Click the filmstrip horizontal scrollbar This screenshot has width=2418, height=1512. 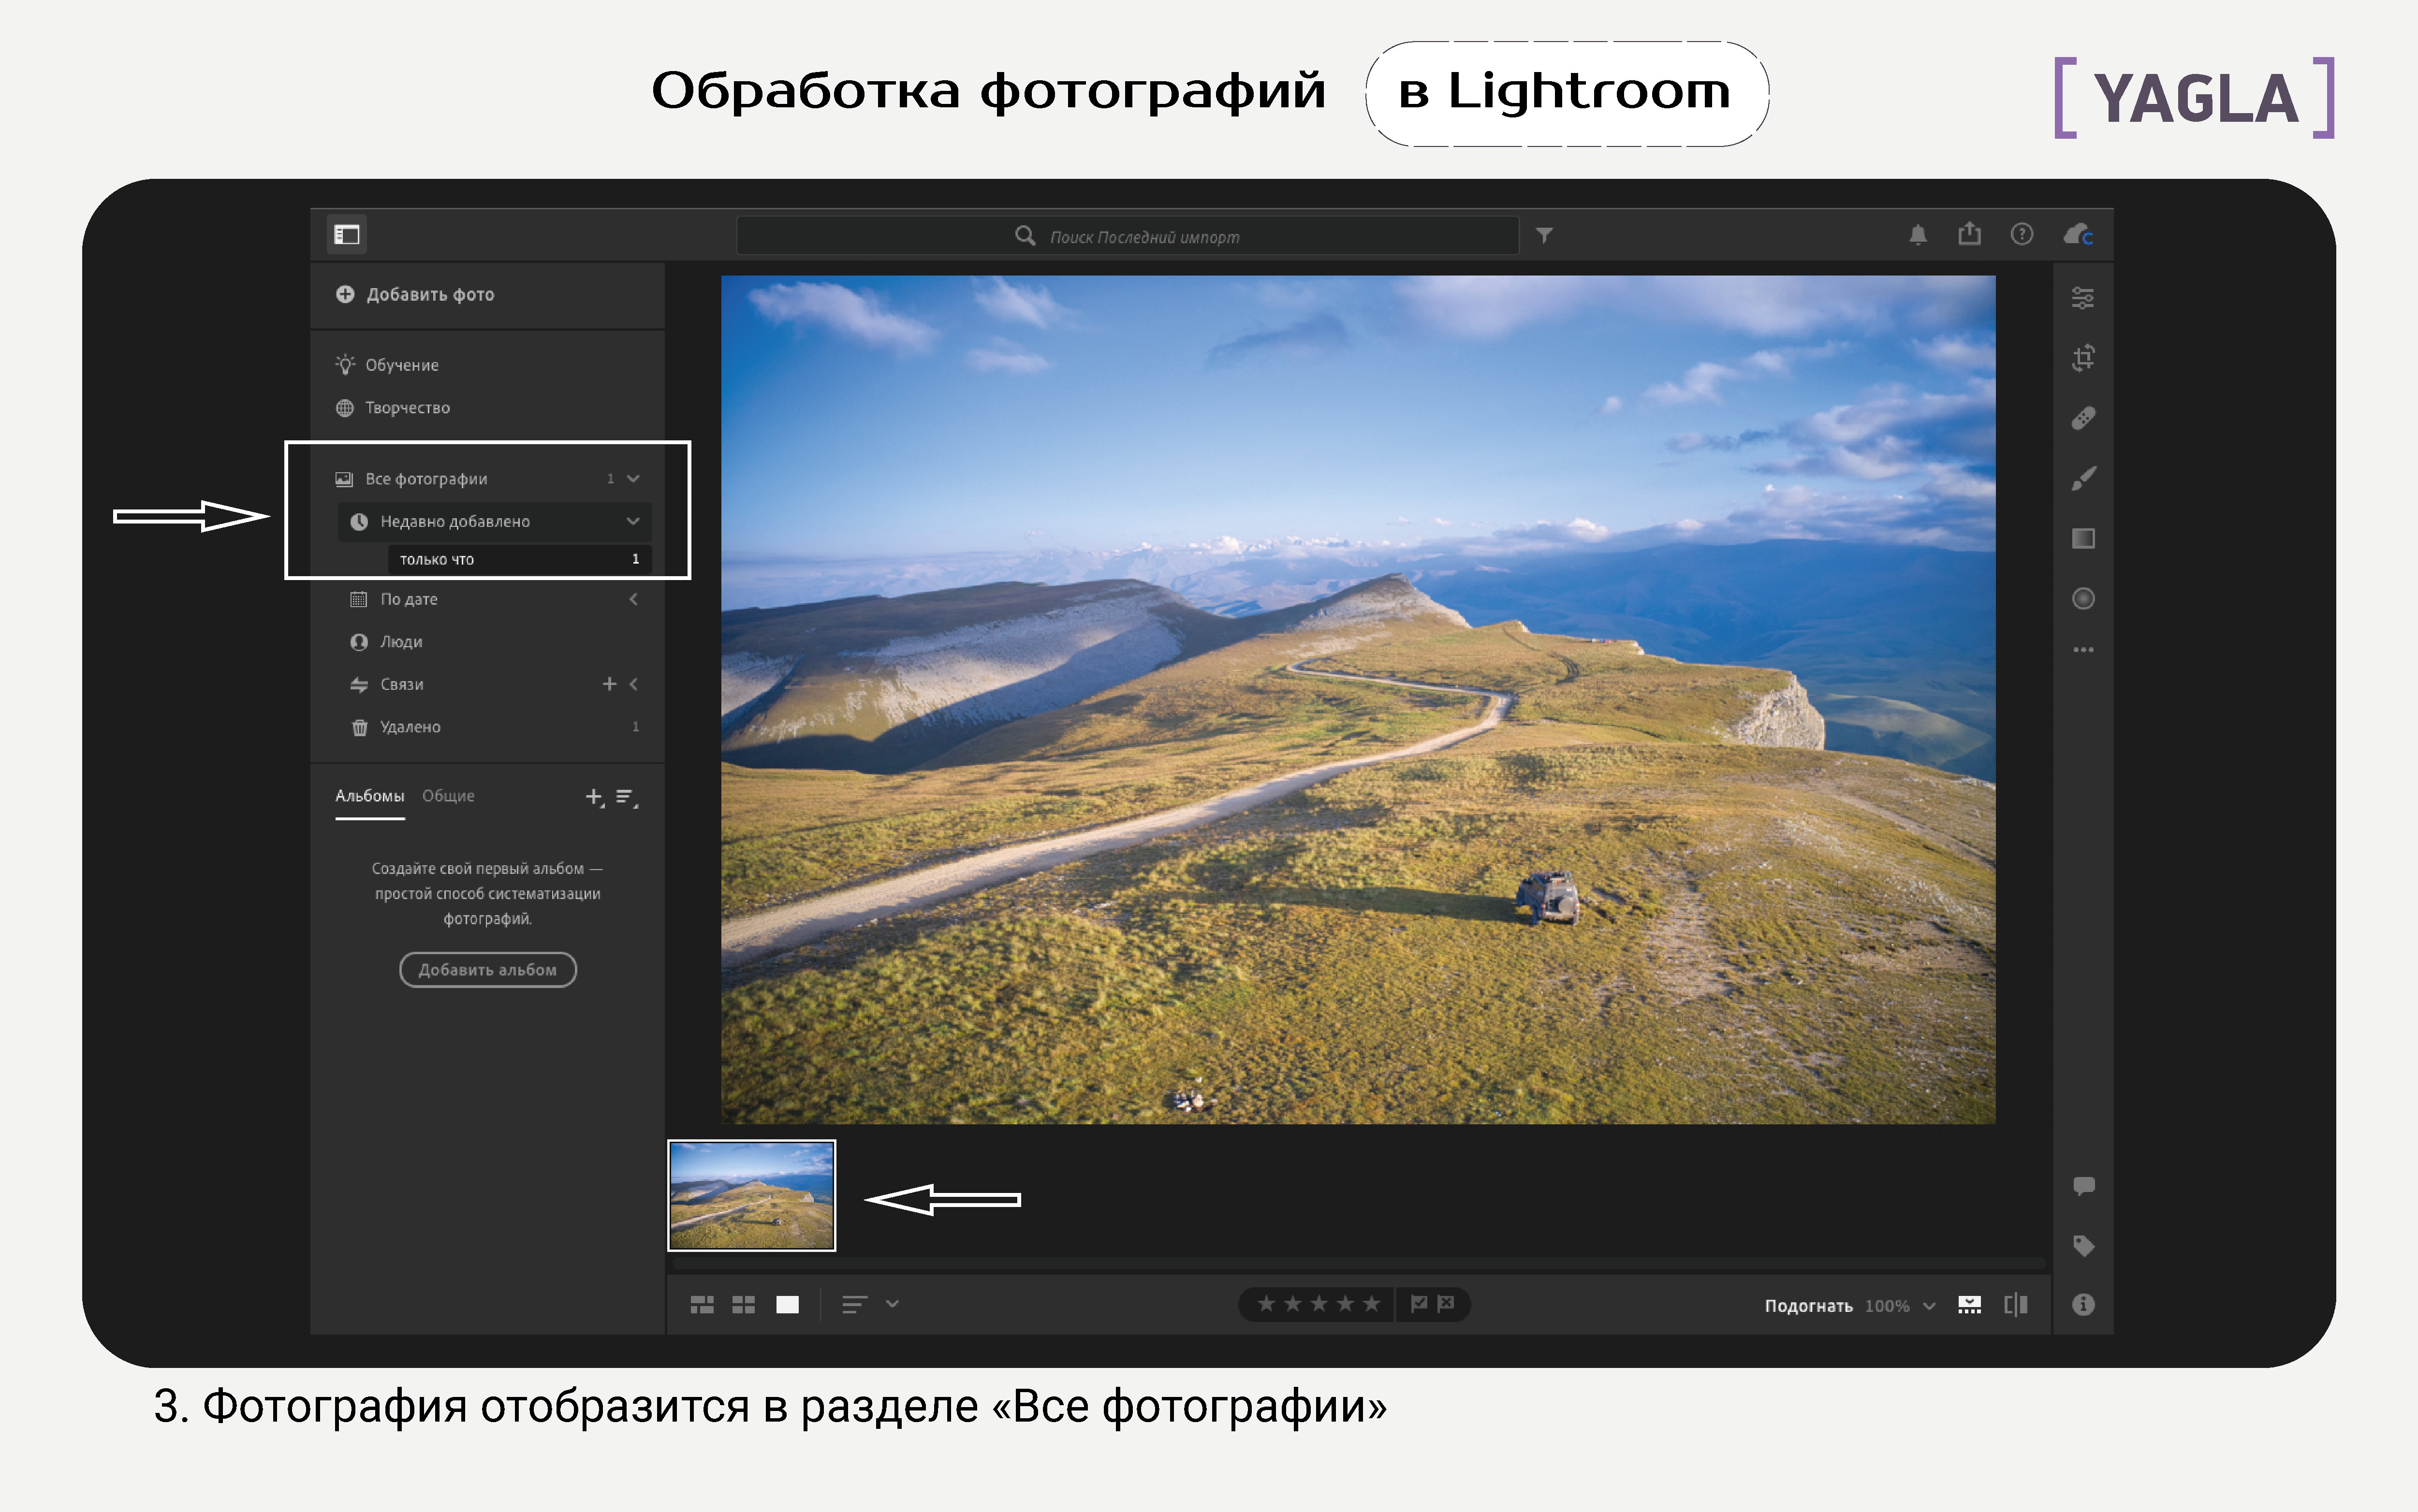1358,1264
